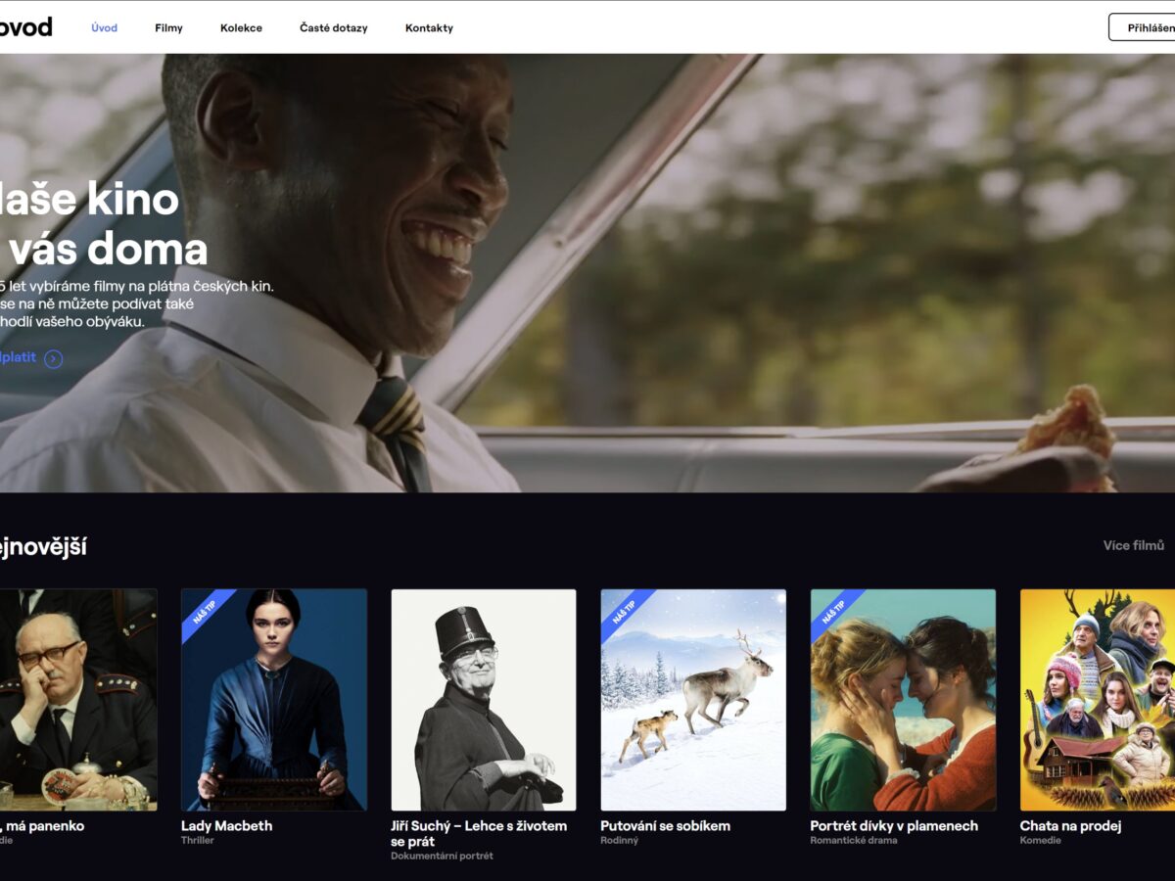Click the Lady Macbeth poster
Viewport: 1175px width, 881px height.
(275, 698)
